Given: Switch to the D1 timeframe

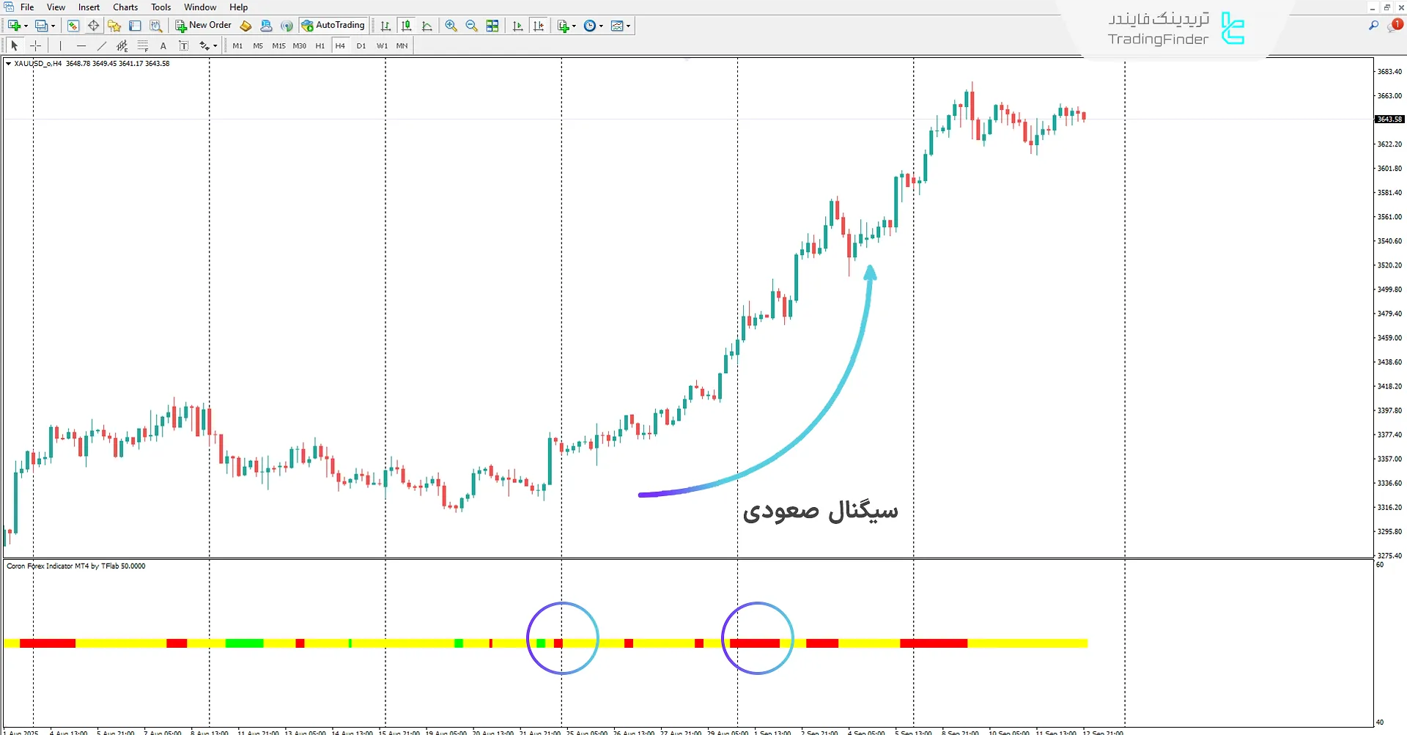Looking at the screenshot, I should tap(361, 45).
